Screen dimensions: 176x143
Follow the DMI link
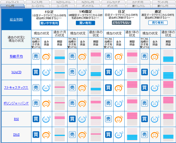point(16,135)
